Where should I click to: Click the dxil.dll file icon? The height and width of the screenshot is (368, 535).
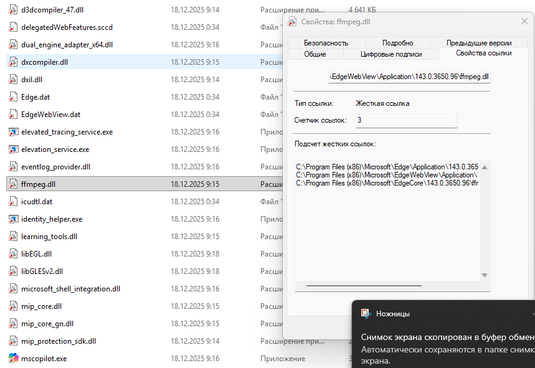pos(13,80)
